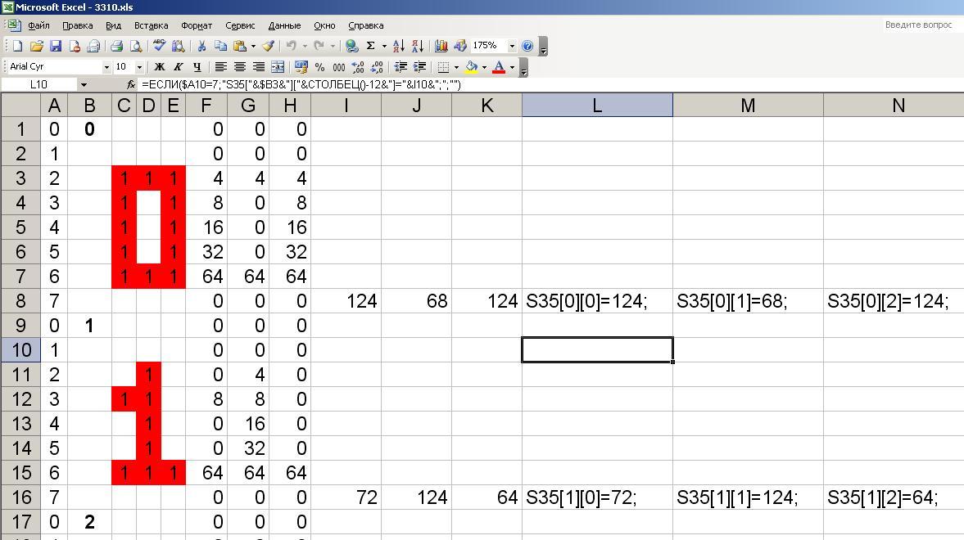
Task: Open the Файл menu
Action: pos(38,26)
